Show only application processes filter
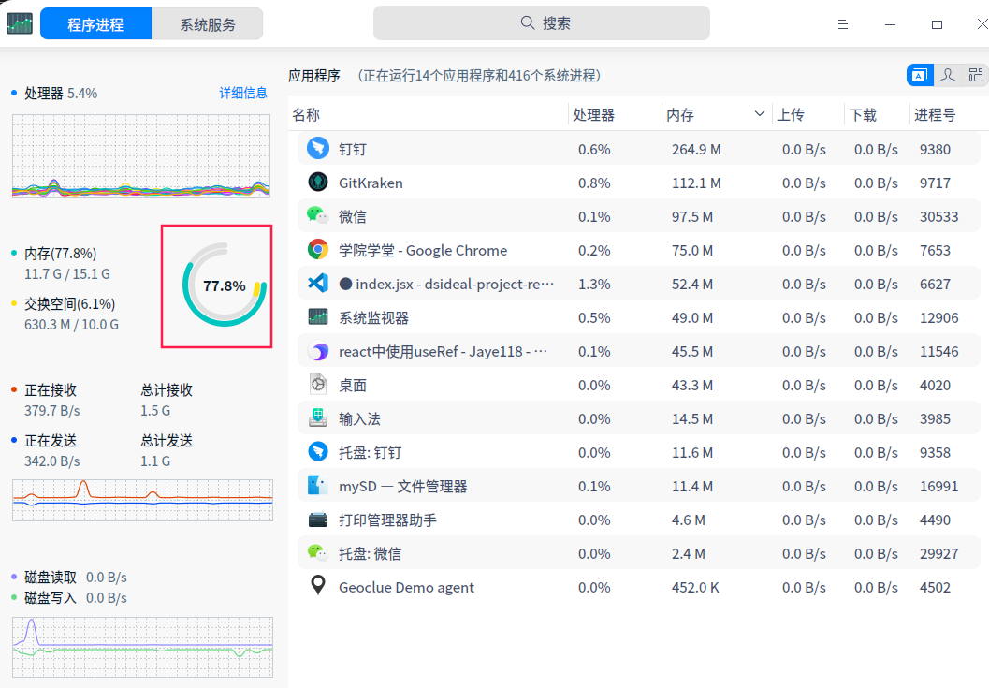989x688 pixels. tap(920, 76)
